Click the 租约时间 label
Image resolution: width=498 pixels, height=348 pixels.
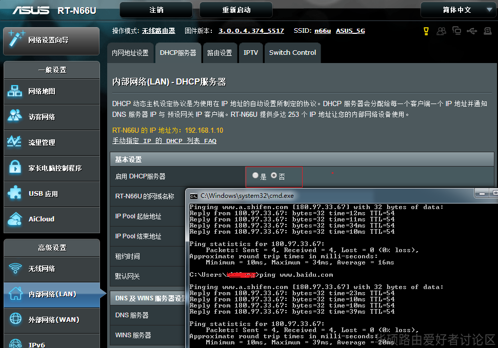click(x=127, y=256)
